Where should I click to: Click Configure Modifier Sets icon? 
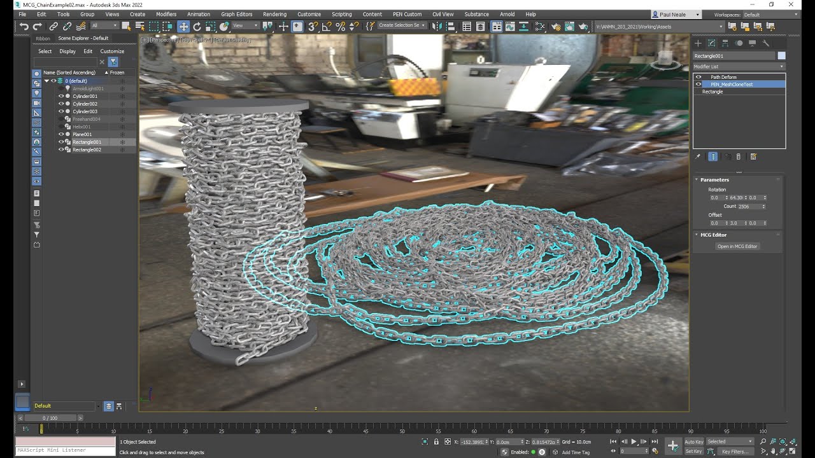753,156
